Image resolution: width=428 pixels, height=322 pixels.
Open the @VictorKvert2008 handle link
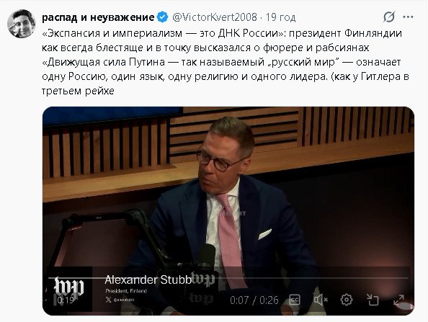(215, 17)
